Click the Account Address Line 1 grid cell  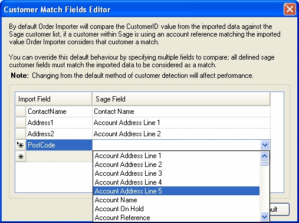(181, 123)
